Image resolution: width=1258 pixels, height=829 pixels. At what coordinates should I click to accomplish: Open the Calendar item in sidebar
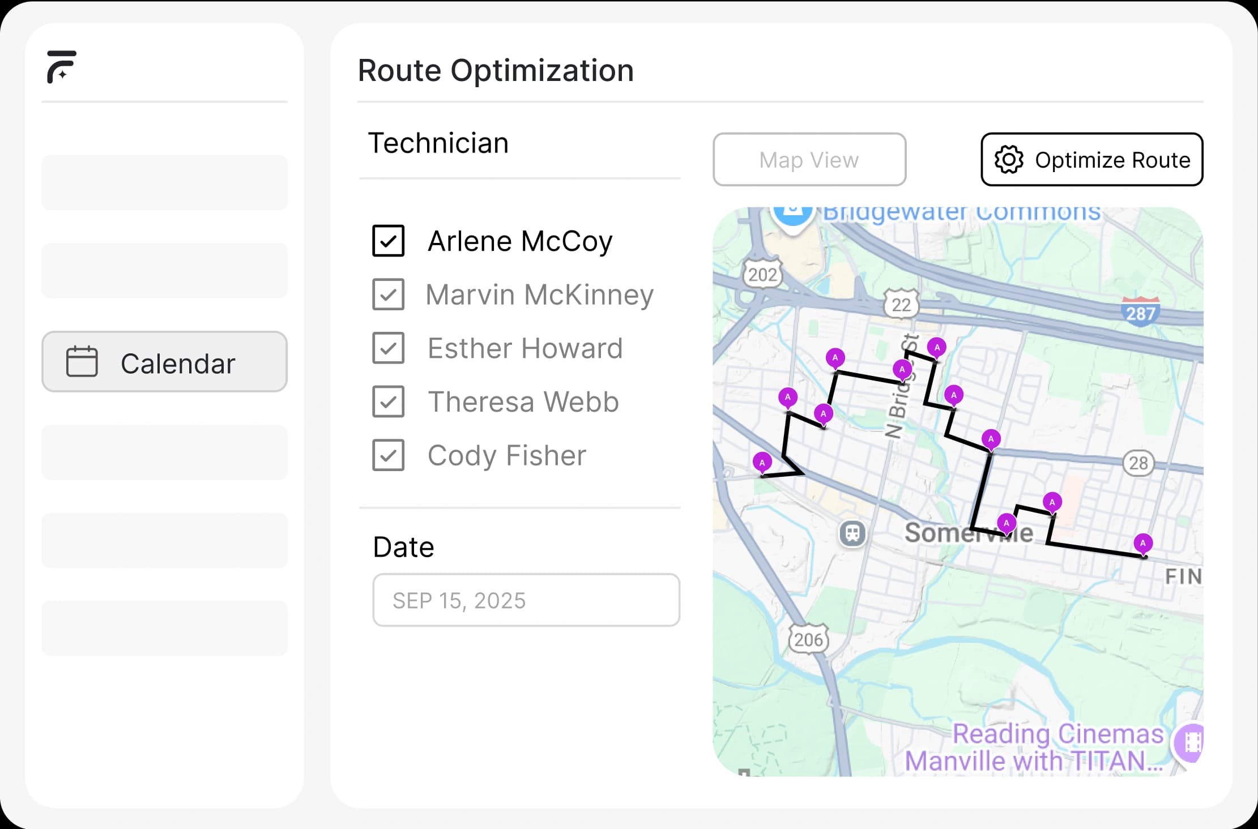(164, 362)
